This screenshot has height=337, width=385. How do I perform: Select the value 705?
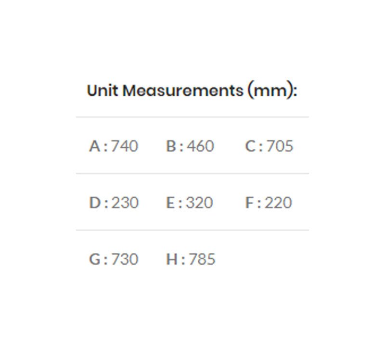click(x=280, y=146)
